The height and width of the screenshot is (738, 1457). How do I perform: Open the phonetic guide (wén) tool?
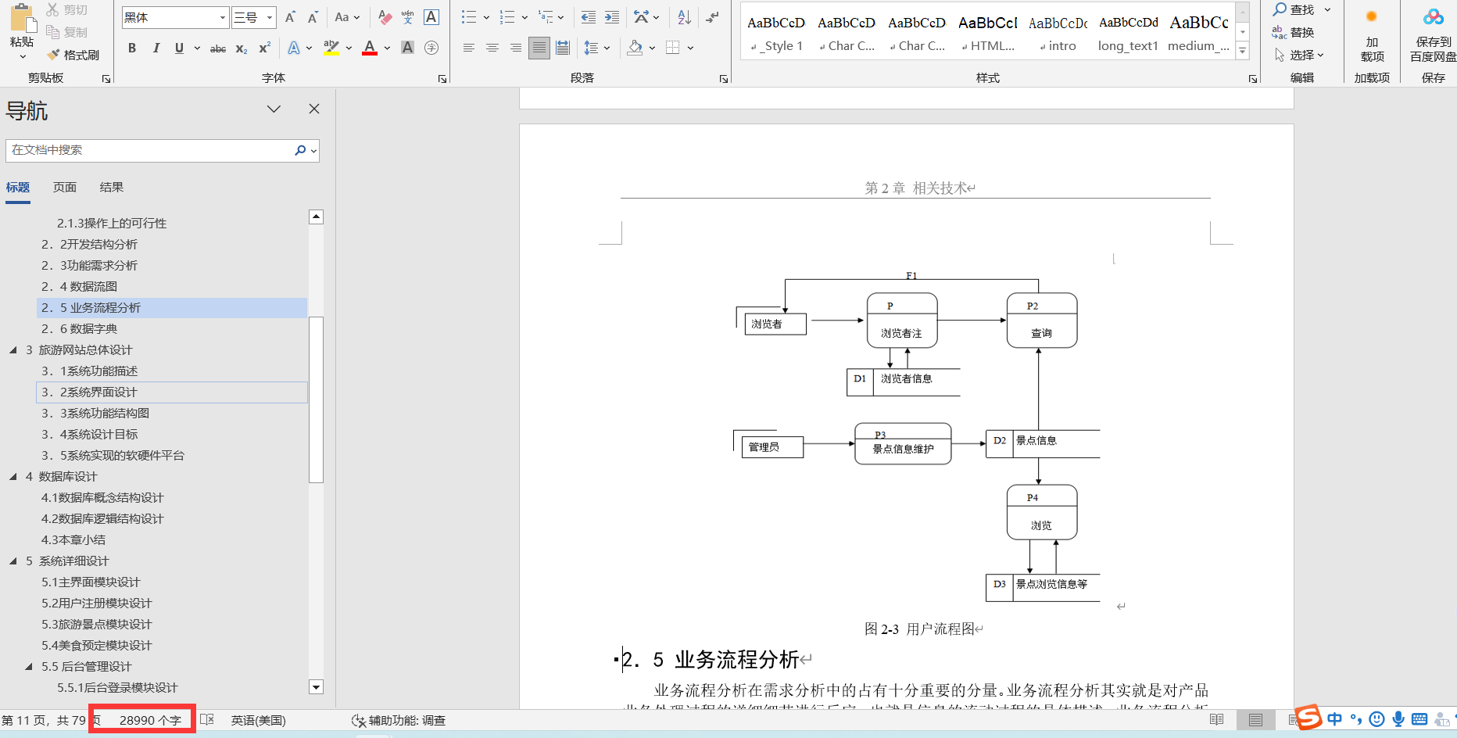click(x=407, y=17)
